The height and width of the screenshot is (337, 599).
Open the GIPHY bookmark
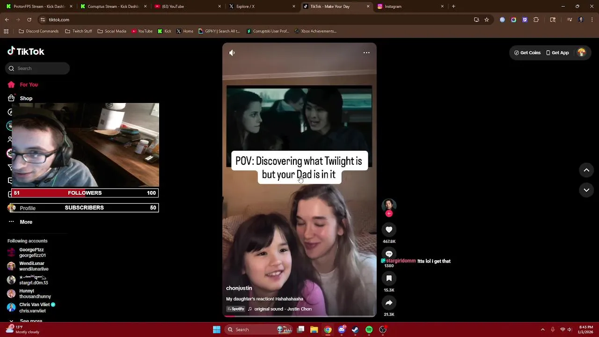pyautogui.click(x=219, y=31)
